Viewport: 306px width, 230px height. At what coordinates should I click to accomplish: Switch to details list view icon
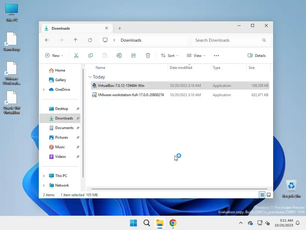coord(262,195)
